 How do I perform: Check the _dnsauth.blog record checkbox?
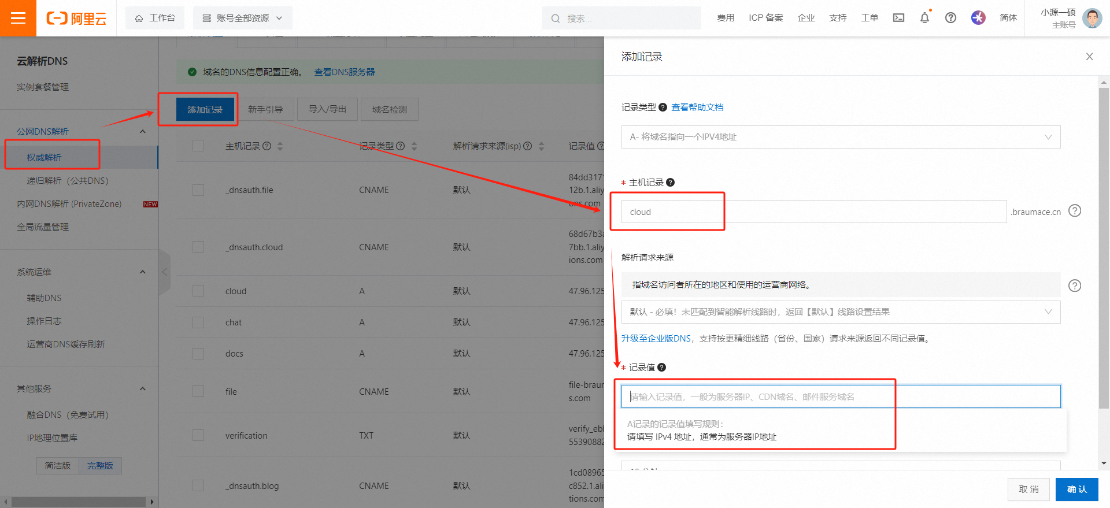click(x=198, y=485)
